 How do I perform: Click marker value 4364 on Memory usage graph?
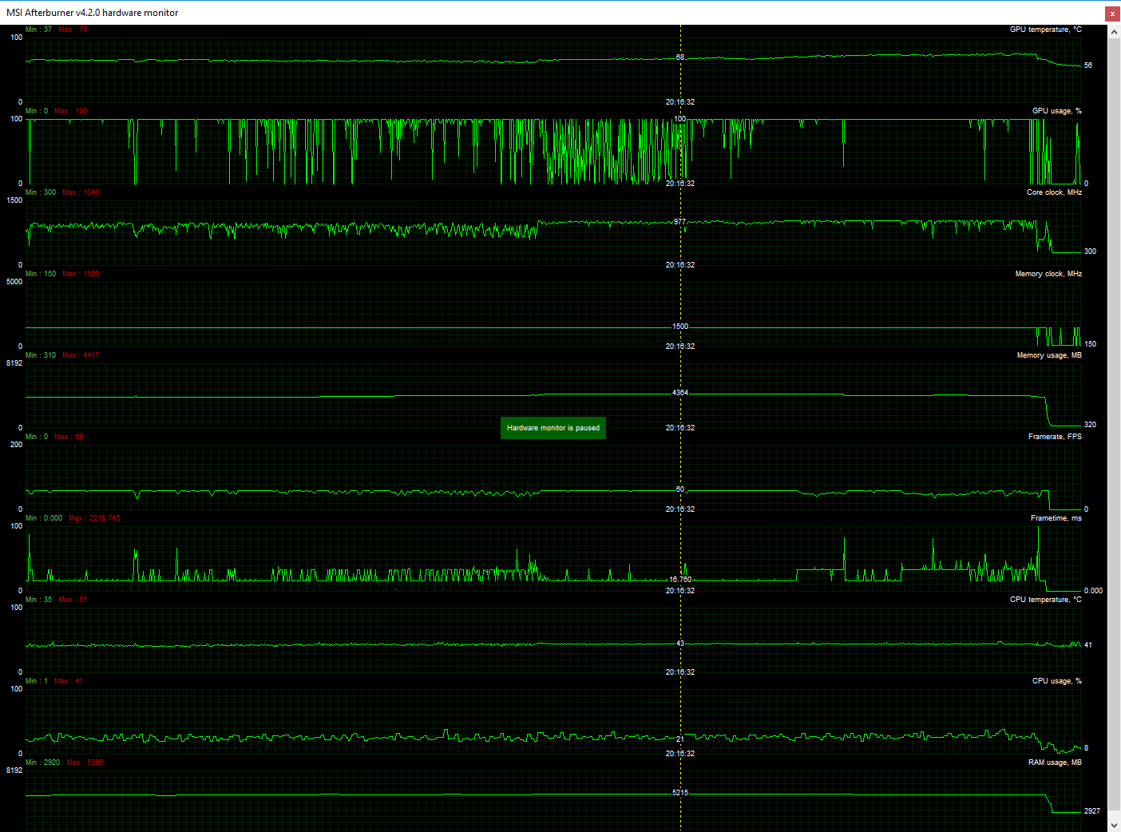pos(680,393)
